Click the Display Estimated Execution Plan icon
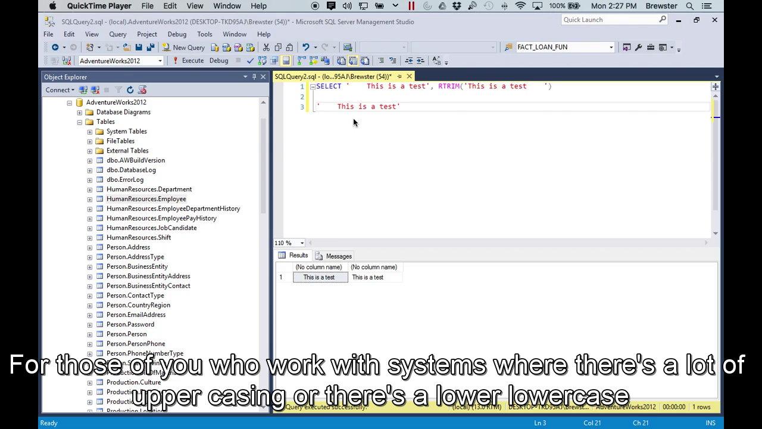Image resolution: width=762 pixels, height=429 pixels. [262, 61]
